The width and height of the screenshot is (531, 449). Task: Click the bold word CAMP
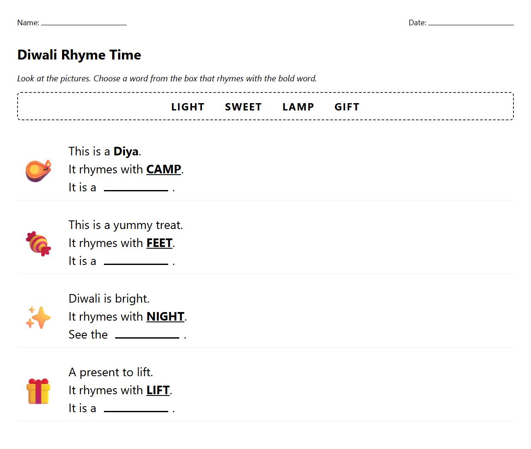coord(163,169)
